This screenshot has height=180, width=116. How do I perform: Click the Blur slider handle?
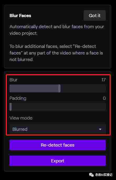[x=59, y=88]
